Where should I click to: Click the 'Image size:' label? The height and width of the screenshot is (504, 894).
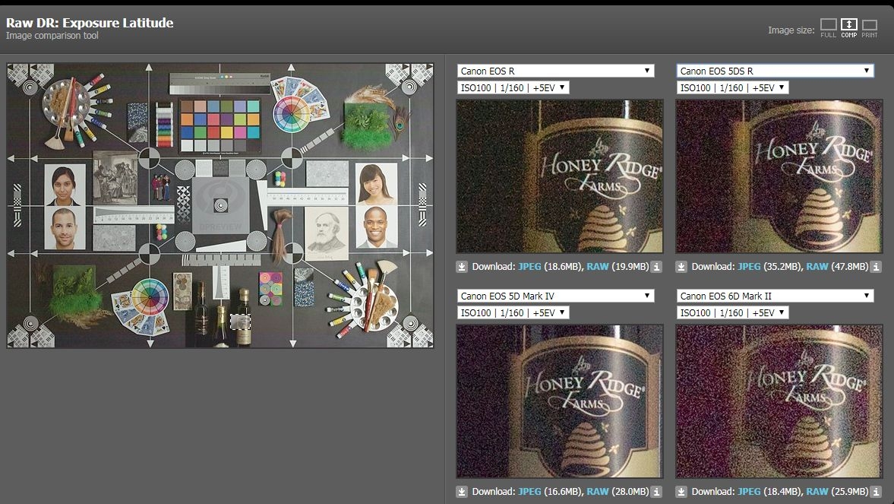pos(791,30)
